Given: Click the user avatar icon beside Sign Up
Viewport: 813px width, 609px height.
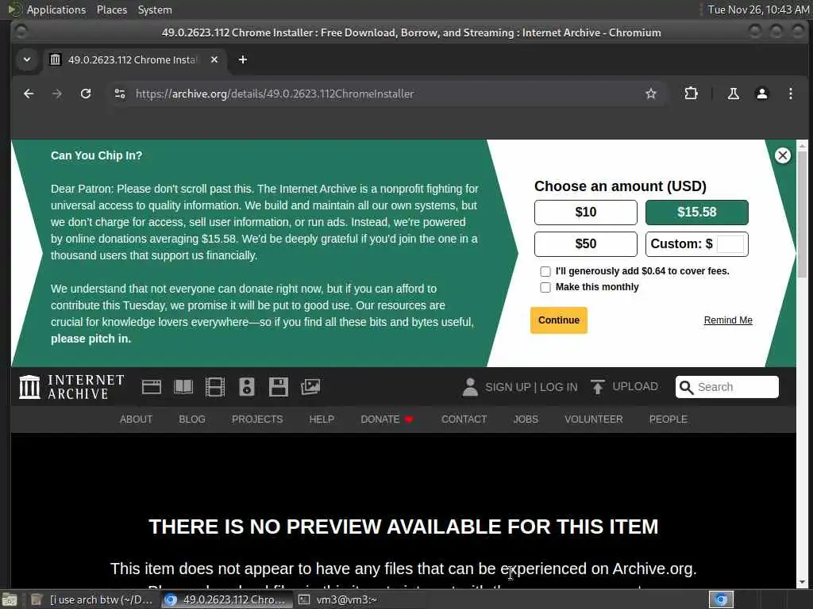Looking at the screenshot, I should pyautogui.click(x=470, y=387).
